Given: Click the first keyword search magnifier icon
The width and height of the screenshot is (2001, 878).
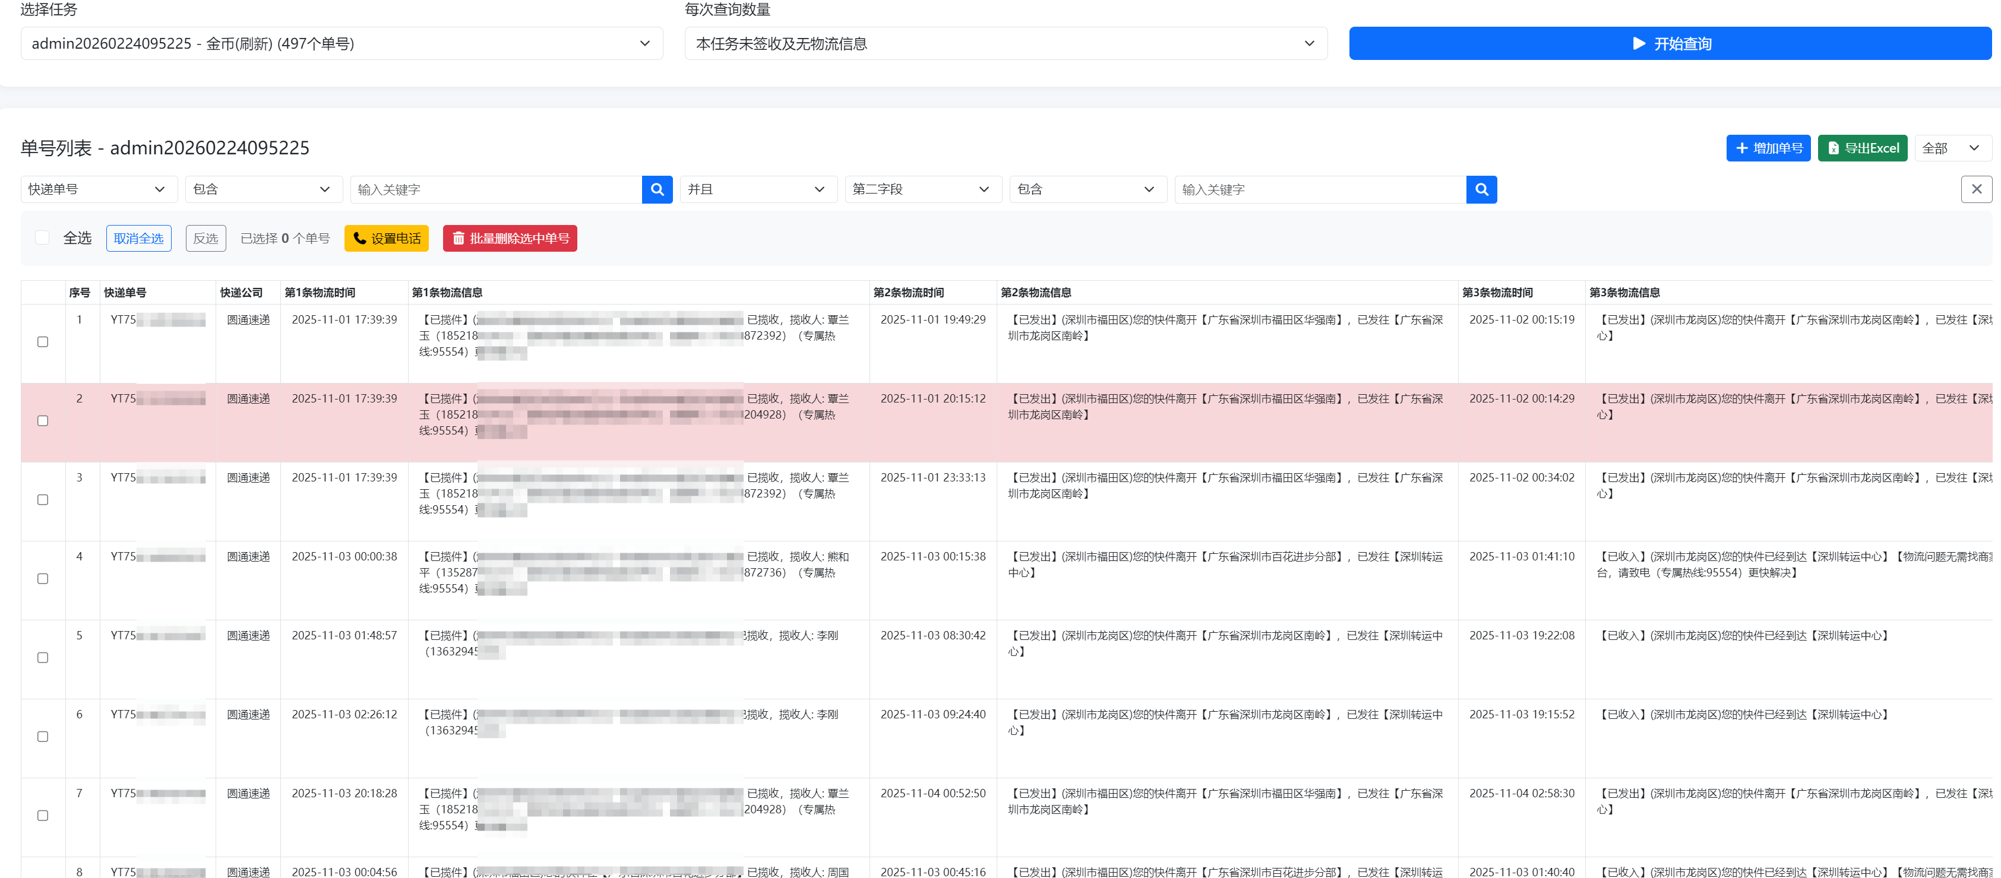Looking at the screenshot, I should (x=656, y=189).
